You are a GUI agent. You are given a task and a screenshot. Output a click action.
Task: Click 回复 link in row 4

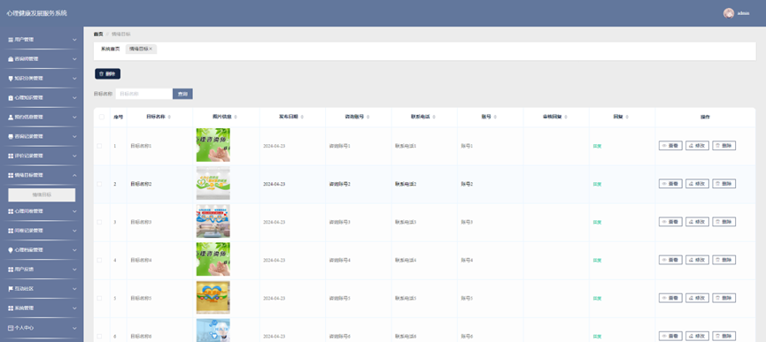[x=597, y=260]
